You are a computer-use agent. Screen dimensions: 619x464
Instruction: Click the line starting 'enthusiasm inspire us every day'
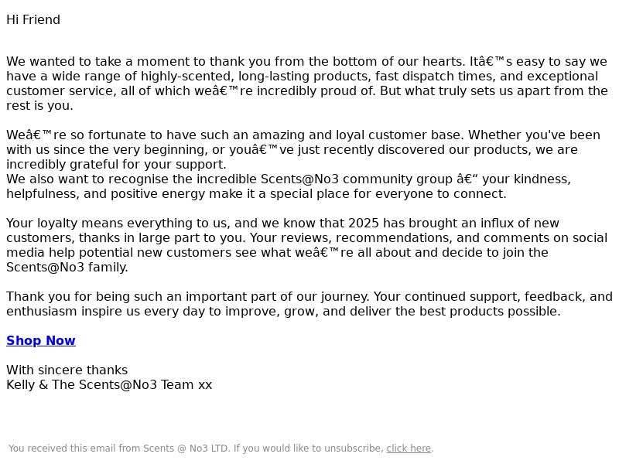[283, 312]
